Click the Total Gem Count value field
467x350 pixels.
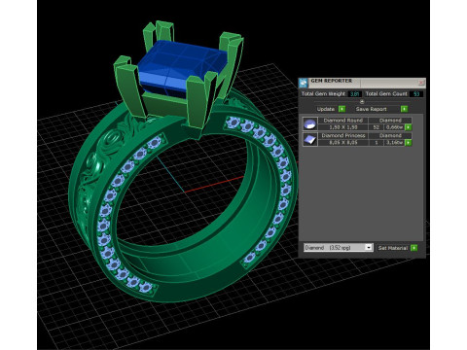[x=416, y=94]
